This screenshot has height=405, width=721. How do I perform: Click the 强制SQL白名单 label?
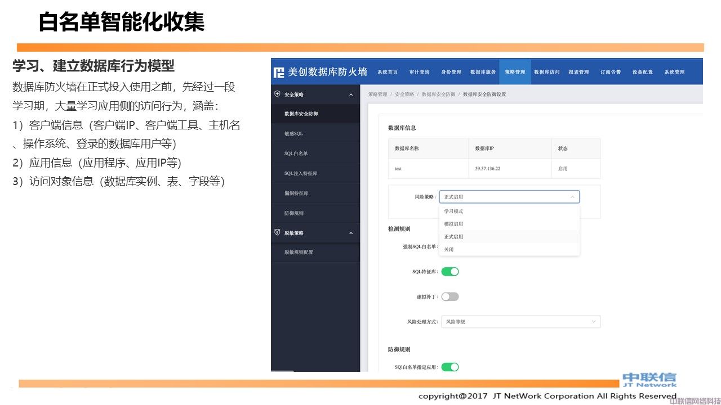420,246
